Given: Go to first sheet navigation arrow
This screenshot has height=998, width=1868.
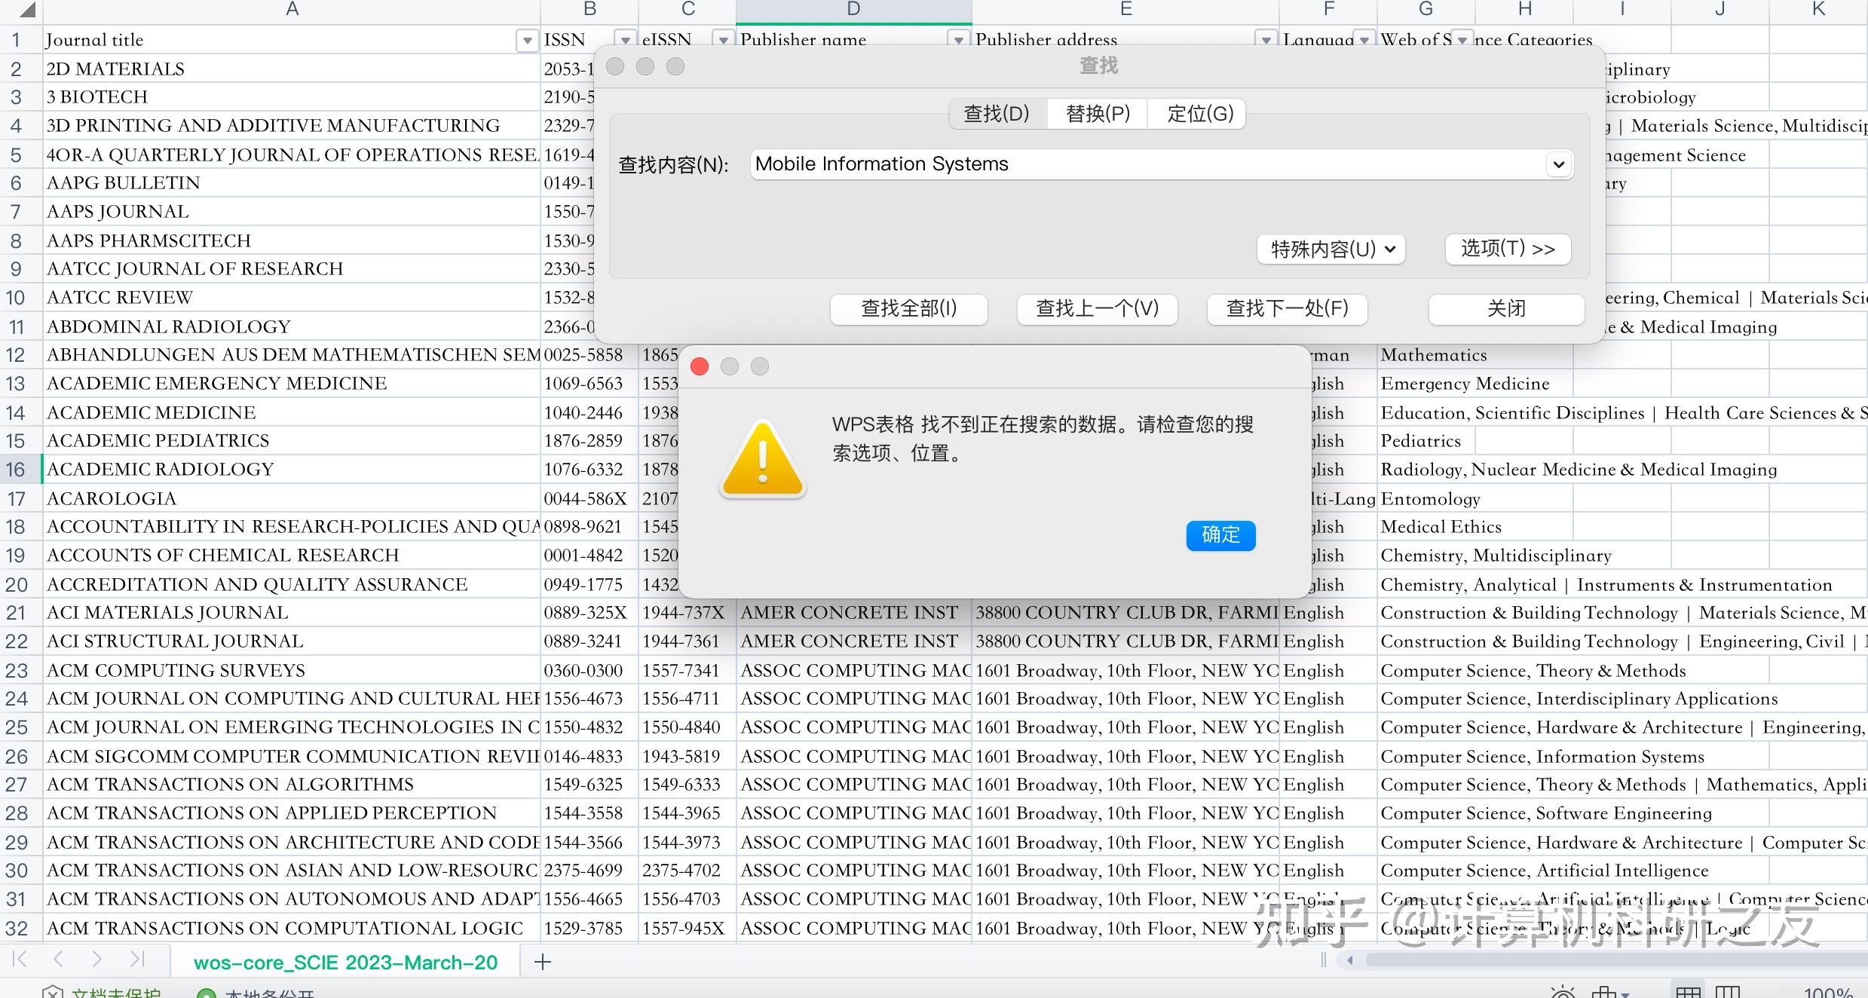Looking at the screenshot, I should click(x=20, y=959).
